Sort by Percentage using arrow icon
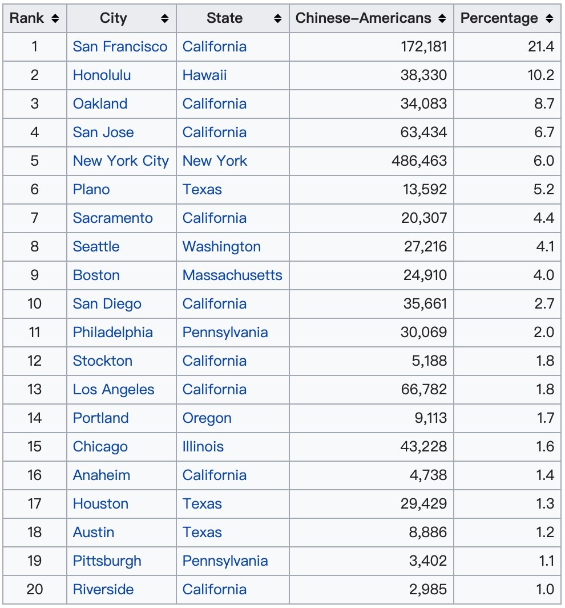This screenshot has width=565, height=608. (549, 18)
